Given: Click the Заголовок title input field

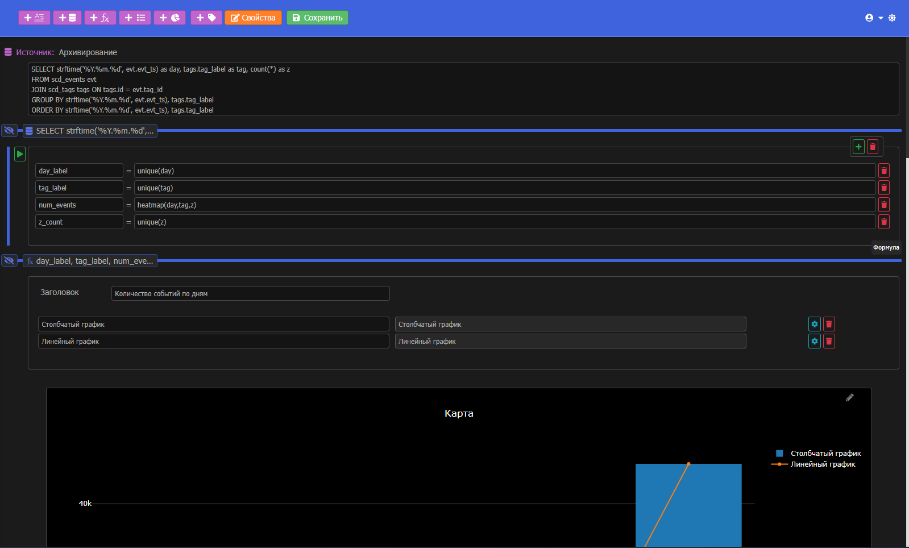Looking at the screenshot, I should (x=250, y=293).
